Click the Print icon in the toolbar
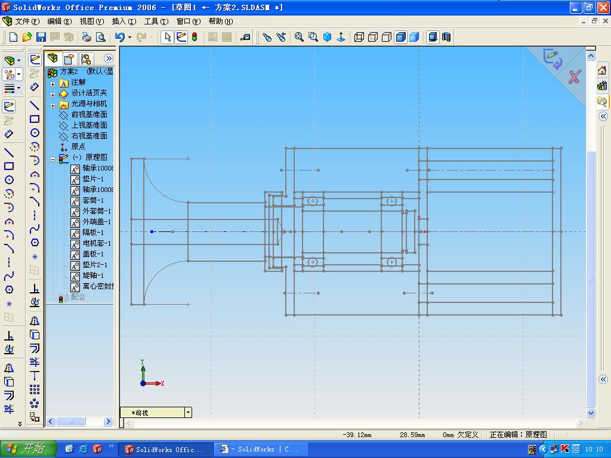This screenshot has width=611, height=458. pyautogui.click(x=87, y=37)
